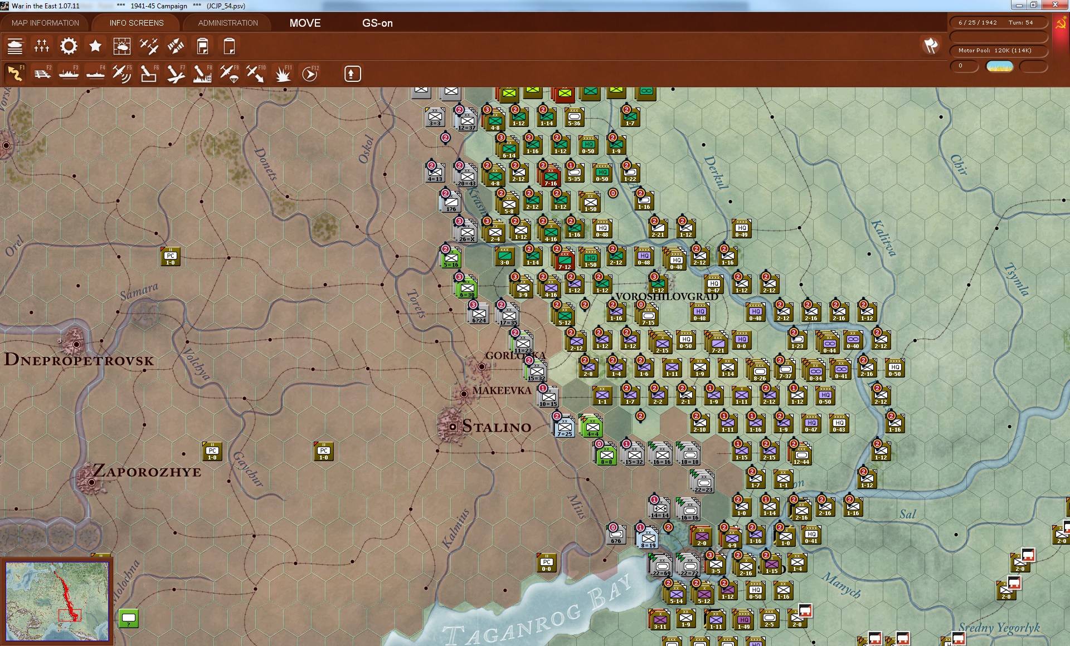Click the air doctrine planes icon

(x=149, y=46)
